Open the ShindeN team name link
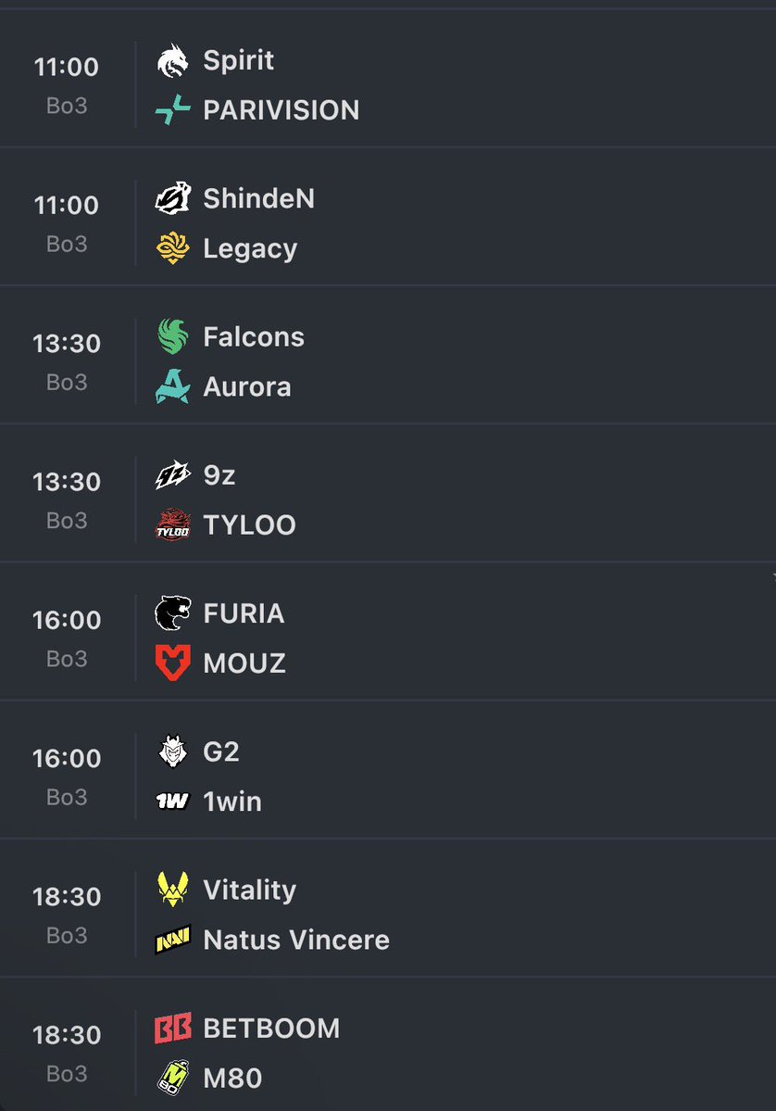Viewport: 776px width, 1111px height. (x=258, y=198)
